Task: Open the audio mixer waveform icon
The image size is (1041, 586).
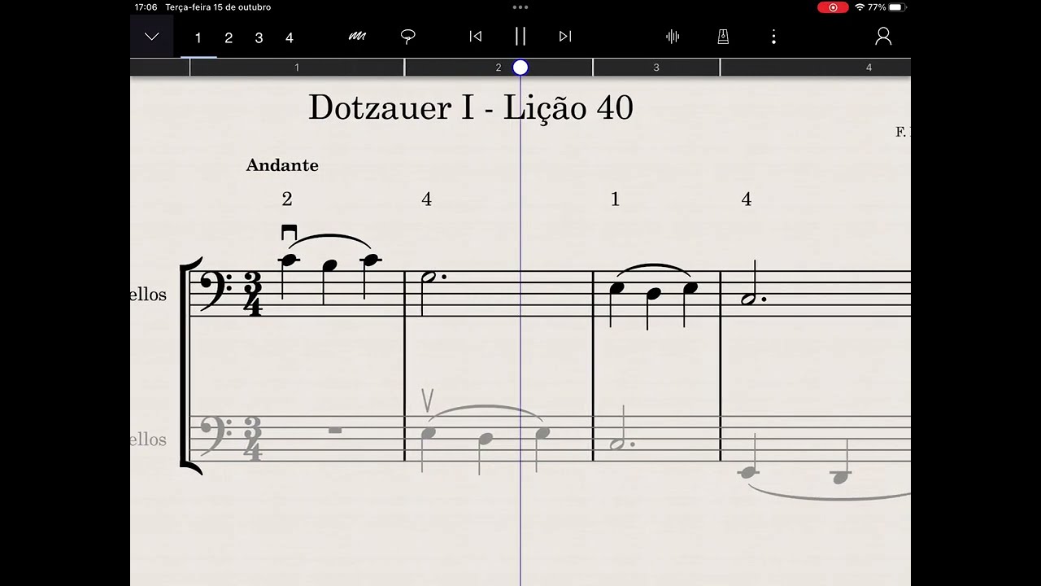Action: 673,37
